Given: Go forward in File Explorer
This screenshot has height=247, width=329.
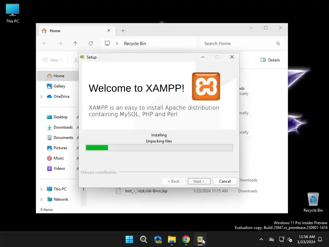Looking at the screenshot, I should [x=60, y=43].
